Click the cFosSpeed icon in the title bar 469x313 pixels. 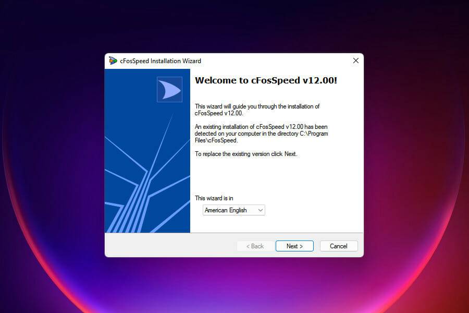tap(112, 61)
